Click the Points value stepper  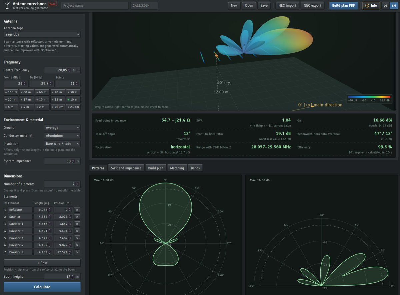[77, 84]
